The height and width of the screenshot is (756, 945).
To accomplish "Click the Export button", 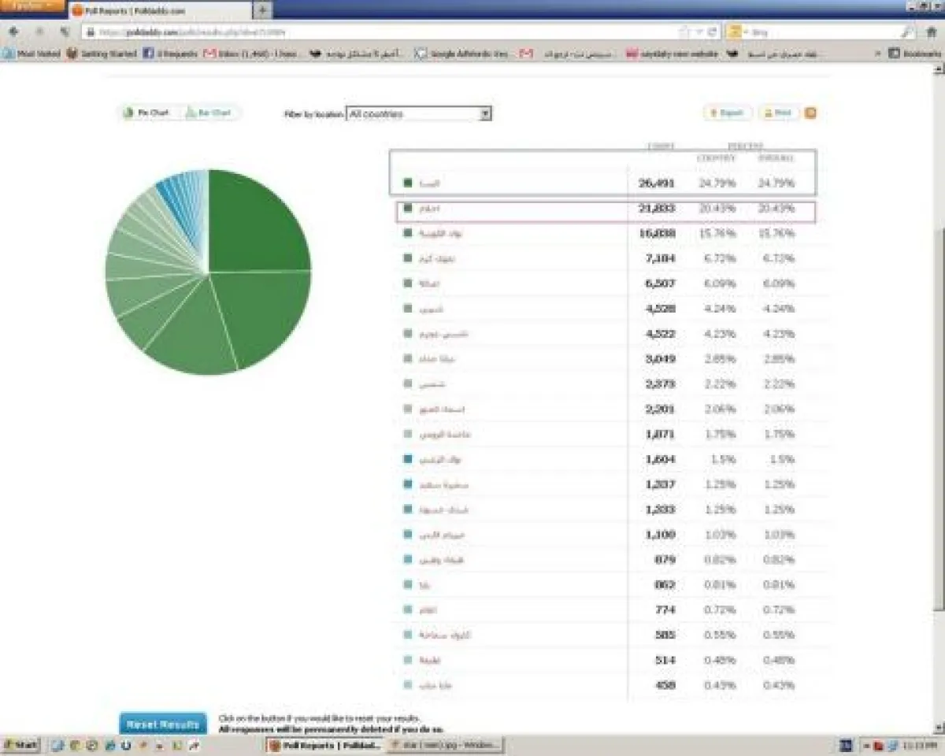I will coord(727,113).
